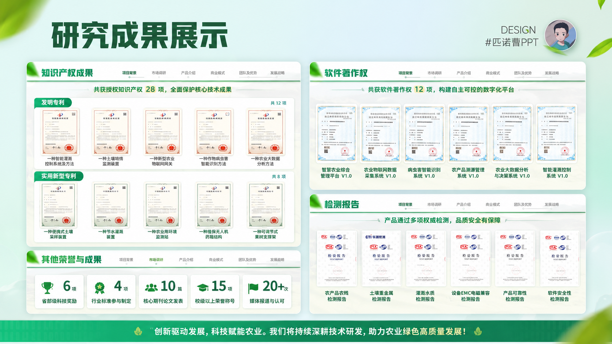
Task: Click the 共 8 项 count text
Action: point(279,177)
